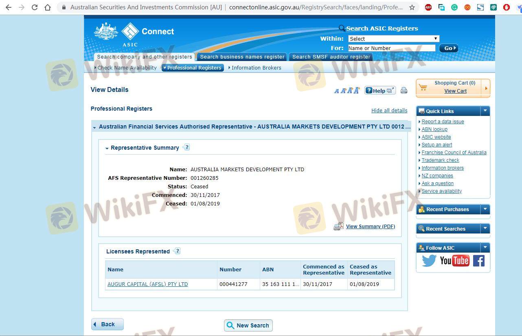Viewport: 522px width, 336px height.
Task: Open the ABN lookup link
Action: pos(434,129)
